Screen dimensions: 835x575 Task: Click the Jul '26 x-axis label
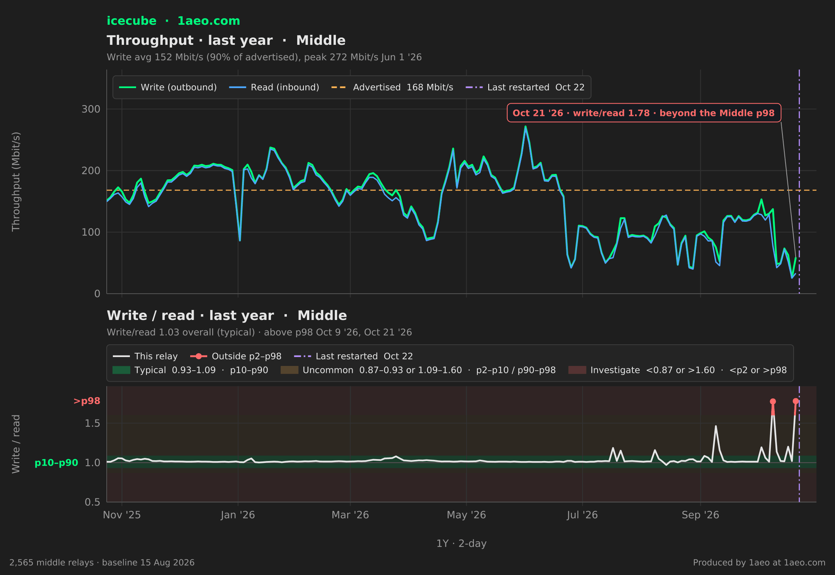click(582, 515)
